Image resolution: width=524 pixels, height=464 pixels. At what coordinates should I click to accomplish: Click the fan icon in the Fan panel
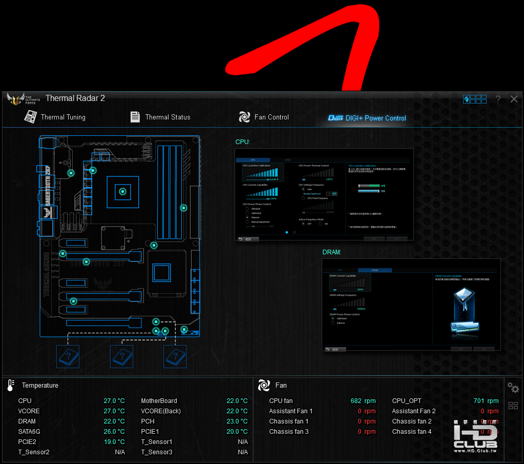click(x=264, y=386)
